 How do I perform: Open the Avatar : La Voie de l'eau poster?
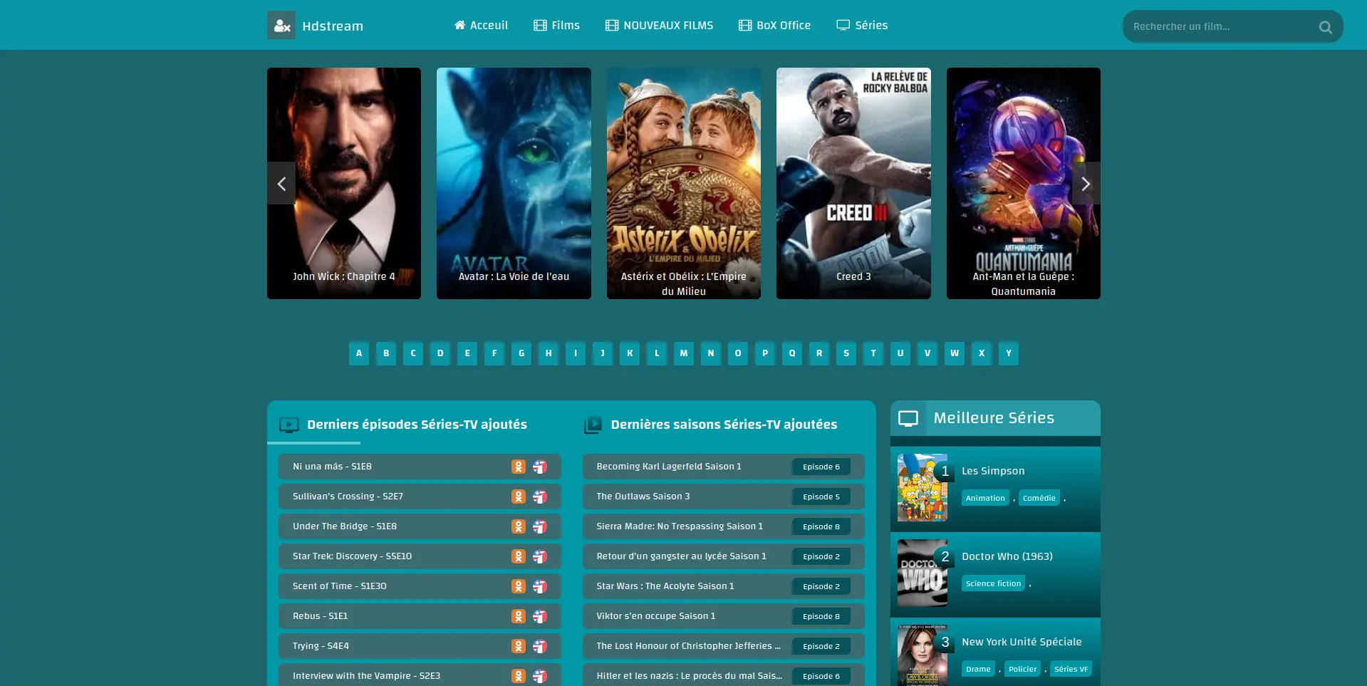click(x=514, y=183)
